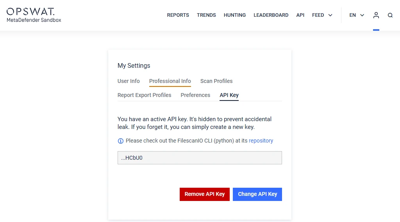Open the Scan Profiles tab
This screenshot has width=400, height=222.
(216, 81)
